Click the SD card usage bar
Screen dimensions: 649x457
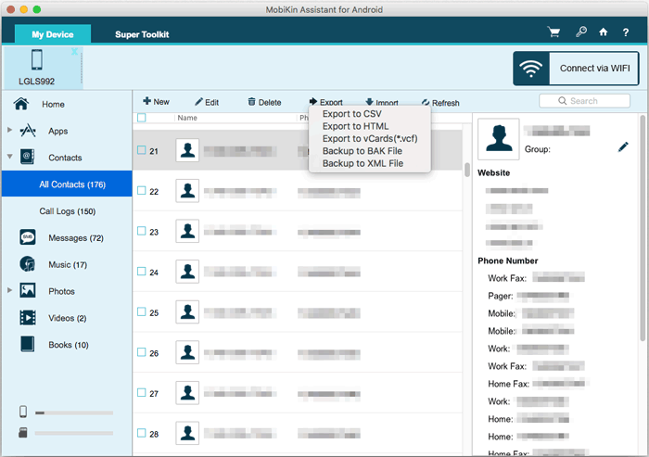[x=74, y=433]
